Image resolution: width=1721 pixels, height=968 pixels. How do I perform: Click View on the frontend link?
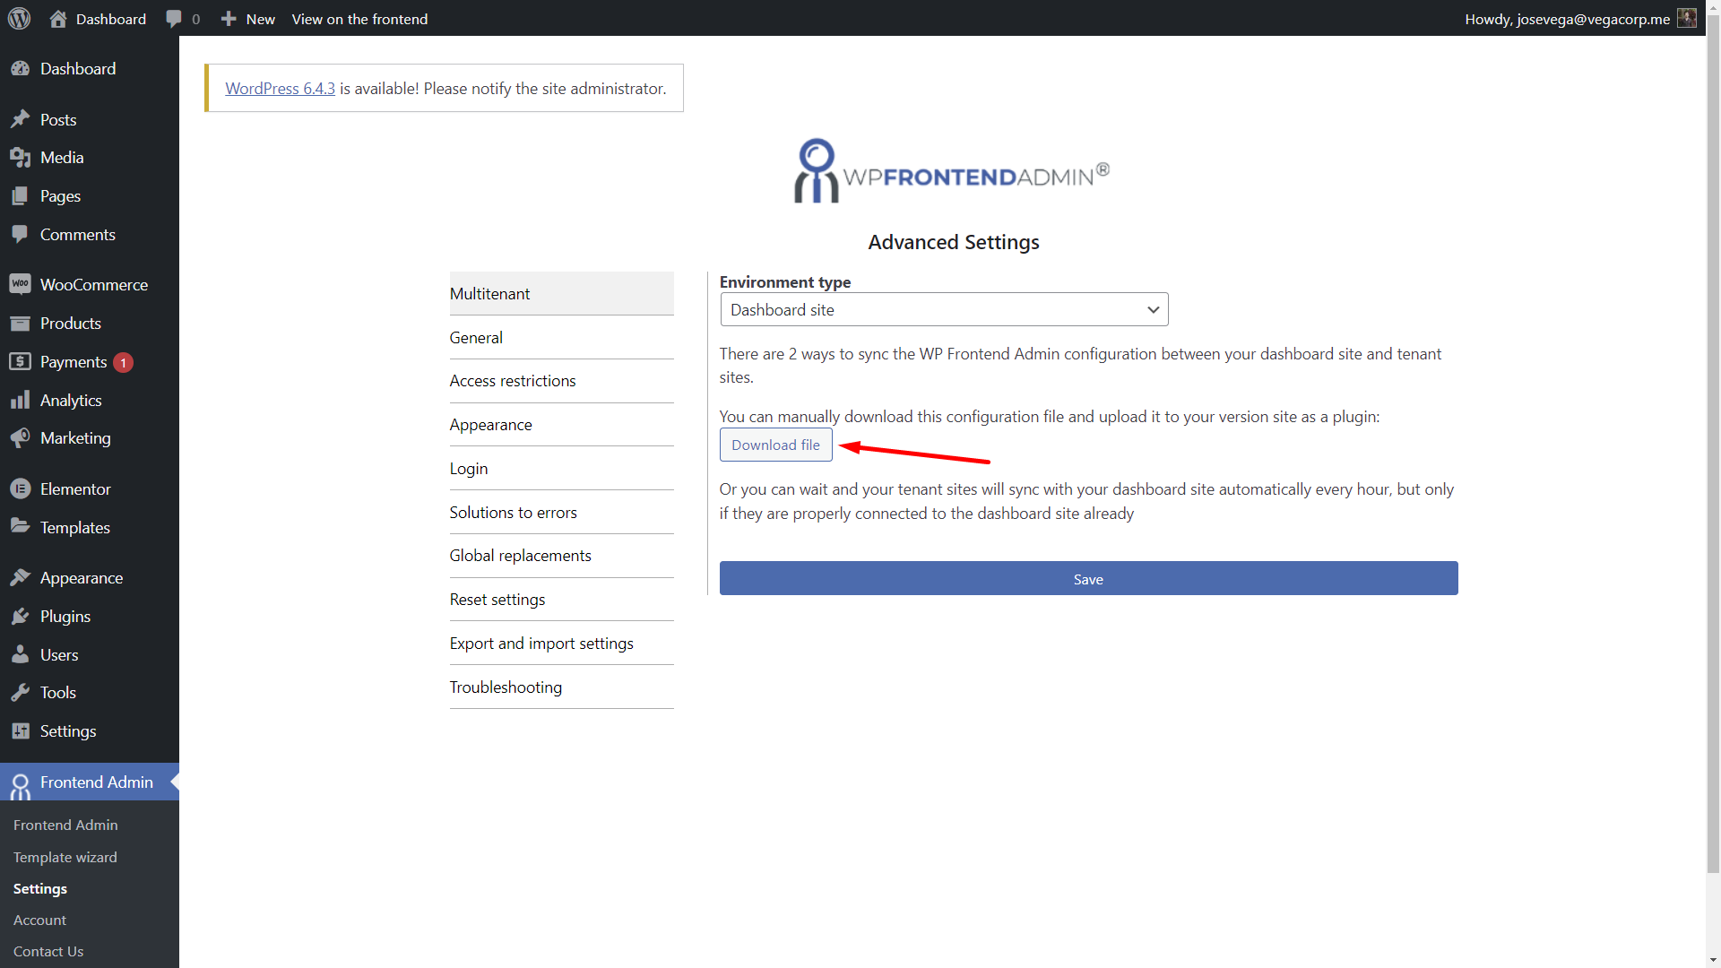tap(359, 19)
